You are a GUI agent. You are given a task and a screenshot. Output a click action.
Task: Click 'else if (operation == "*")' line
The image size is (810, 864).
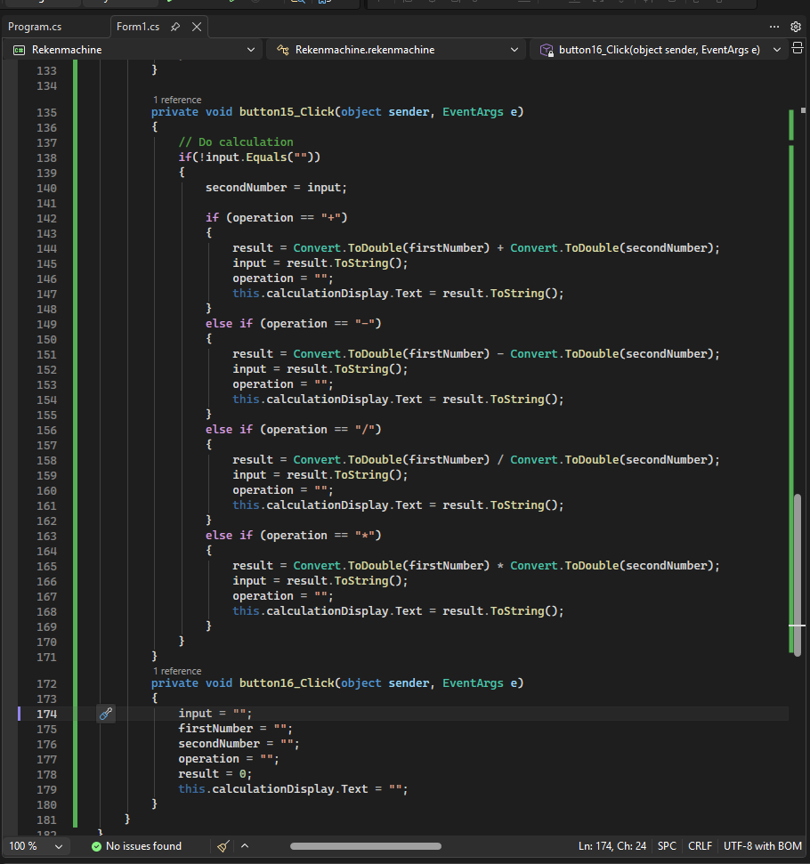click(294, 535)
